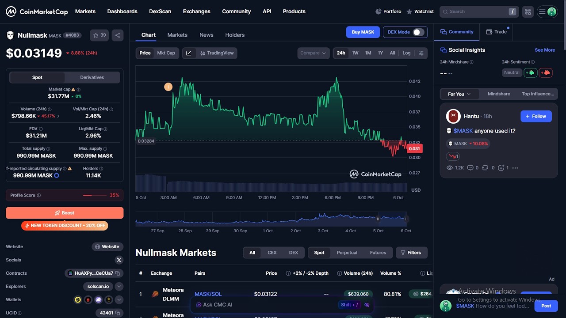Open the line chart type icon
Image resolution: width=566 pixels, height=318 pixels.
point(189,53)
